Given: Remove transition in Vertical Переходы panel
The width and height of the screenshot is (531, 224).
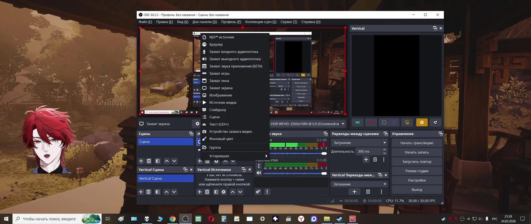Looking at the screenshot, I should click(368, 191).
